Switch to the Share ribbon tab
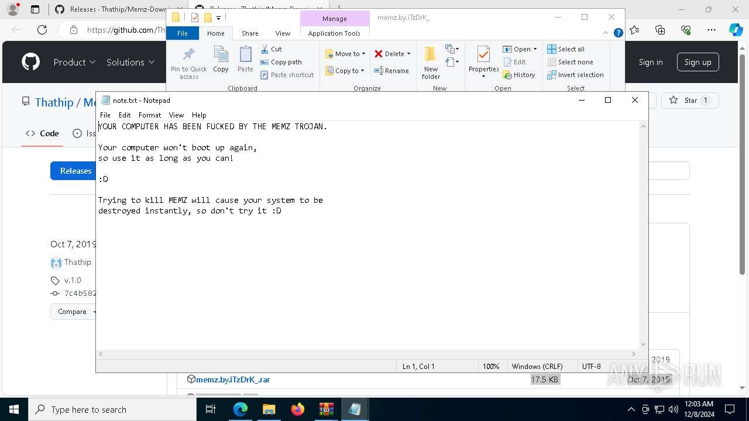The height and width of the screenshot is (421, 749). pyautogui.click(x=250, y=33)
